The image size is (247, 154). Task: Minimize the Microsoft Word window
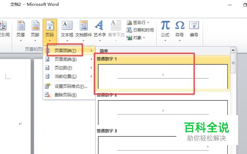pos(230,5)
